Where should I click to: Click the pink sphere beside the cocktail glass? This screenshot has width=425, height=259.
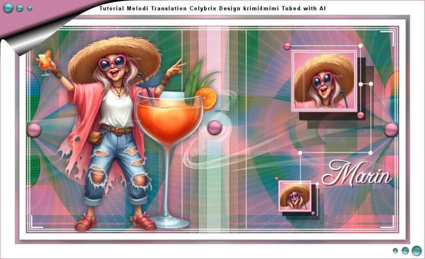(215, 128)
